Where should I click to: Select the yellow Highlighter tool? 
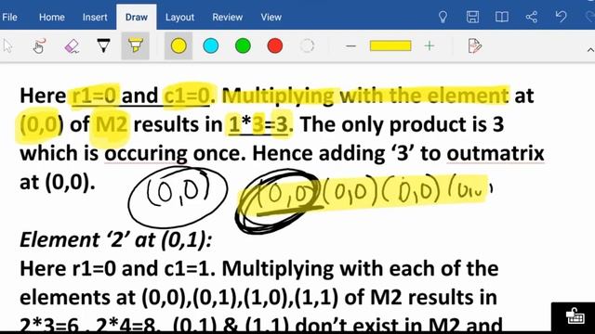tap(135, 45)
